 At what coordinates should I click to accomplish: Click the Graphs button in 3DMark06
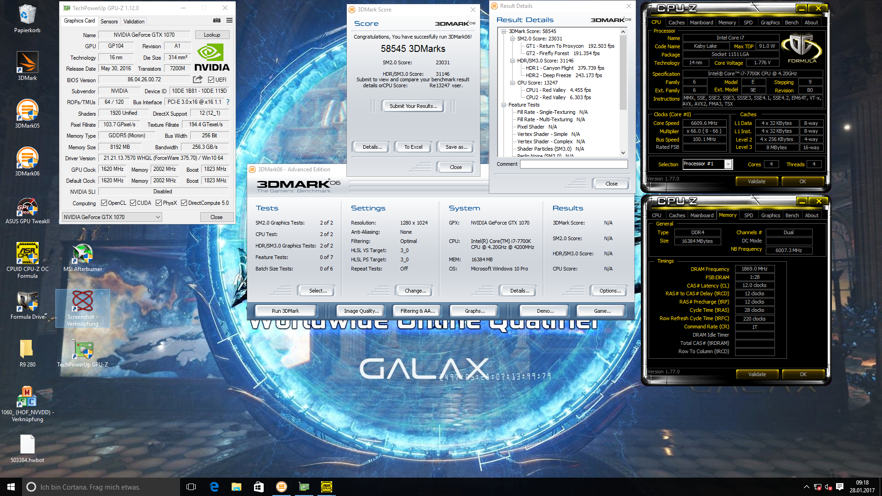pos(475,311)
